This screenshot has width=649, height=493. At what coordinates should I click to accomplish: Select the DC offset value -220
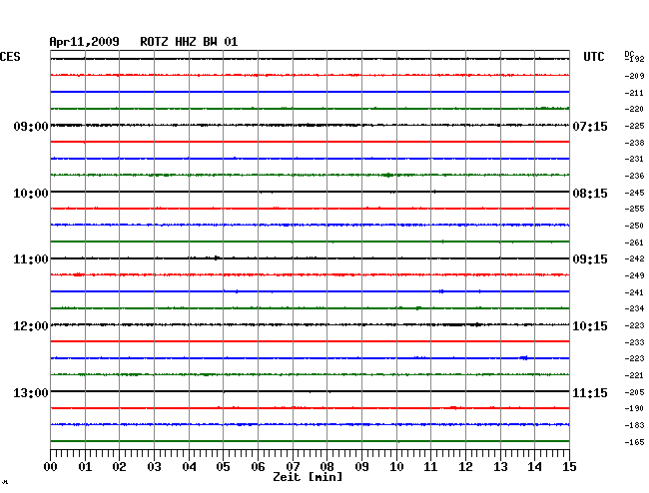point(634,109)
